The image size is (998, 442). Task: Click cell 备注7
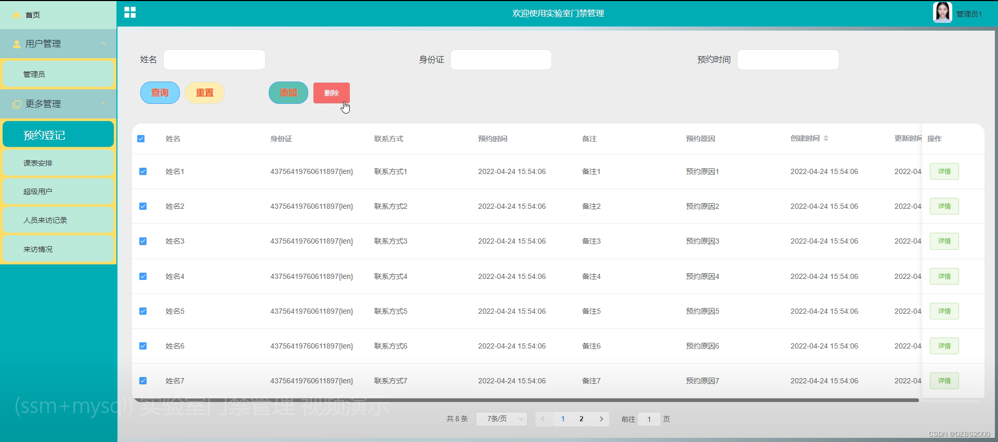pyautogui.click(x=592, y=381)
